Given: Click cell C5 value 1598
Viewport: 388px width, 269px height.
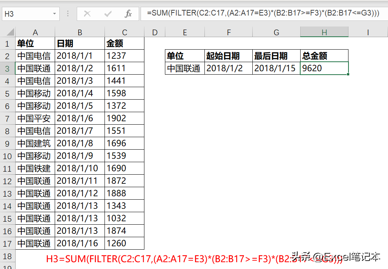Looking at the screenshot, I should pyautogui.click(x=125, y=93).
